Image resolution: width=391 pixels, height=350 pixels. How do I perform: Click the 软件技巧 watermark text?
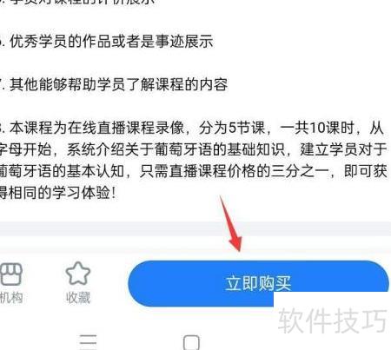pos(333,320)
